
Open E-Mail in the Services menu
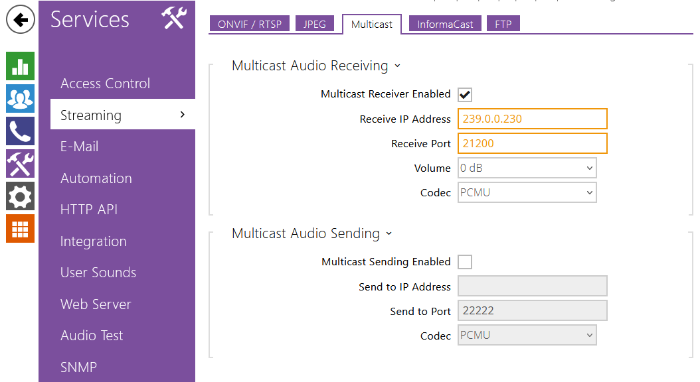coord(80,146)
